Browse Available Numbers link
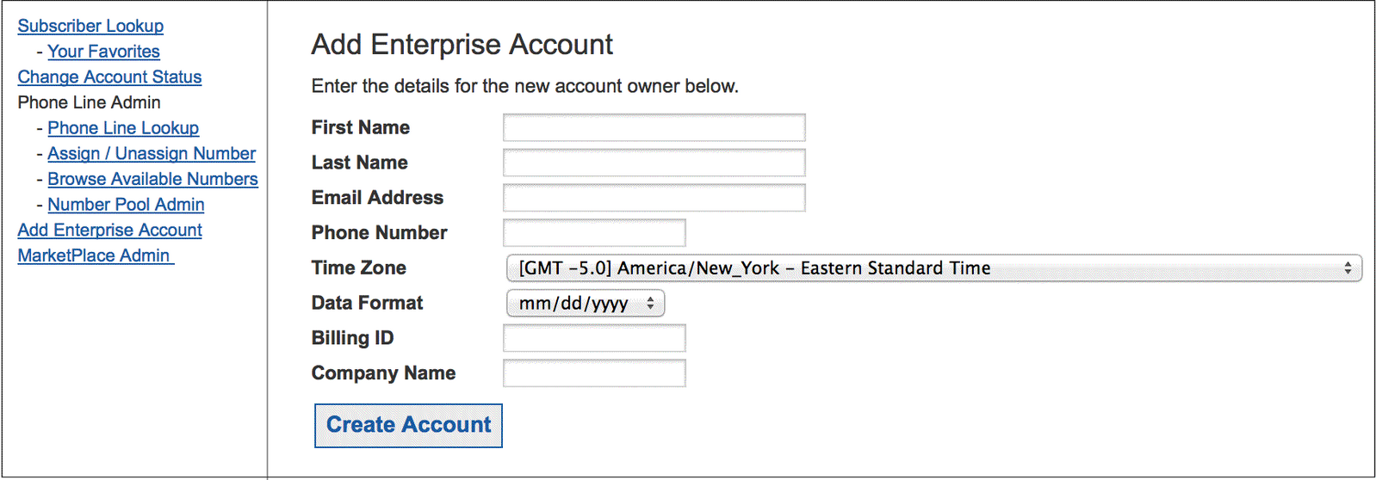The height and width of the screenshot is (480, 1376). 152,179
